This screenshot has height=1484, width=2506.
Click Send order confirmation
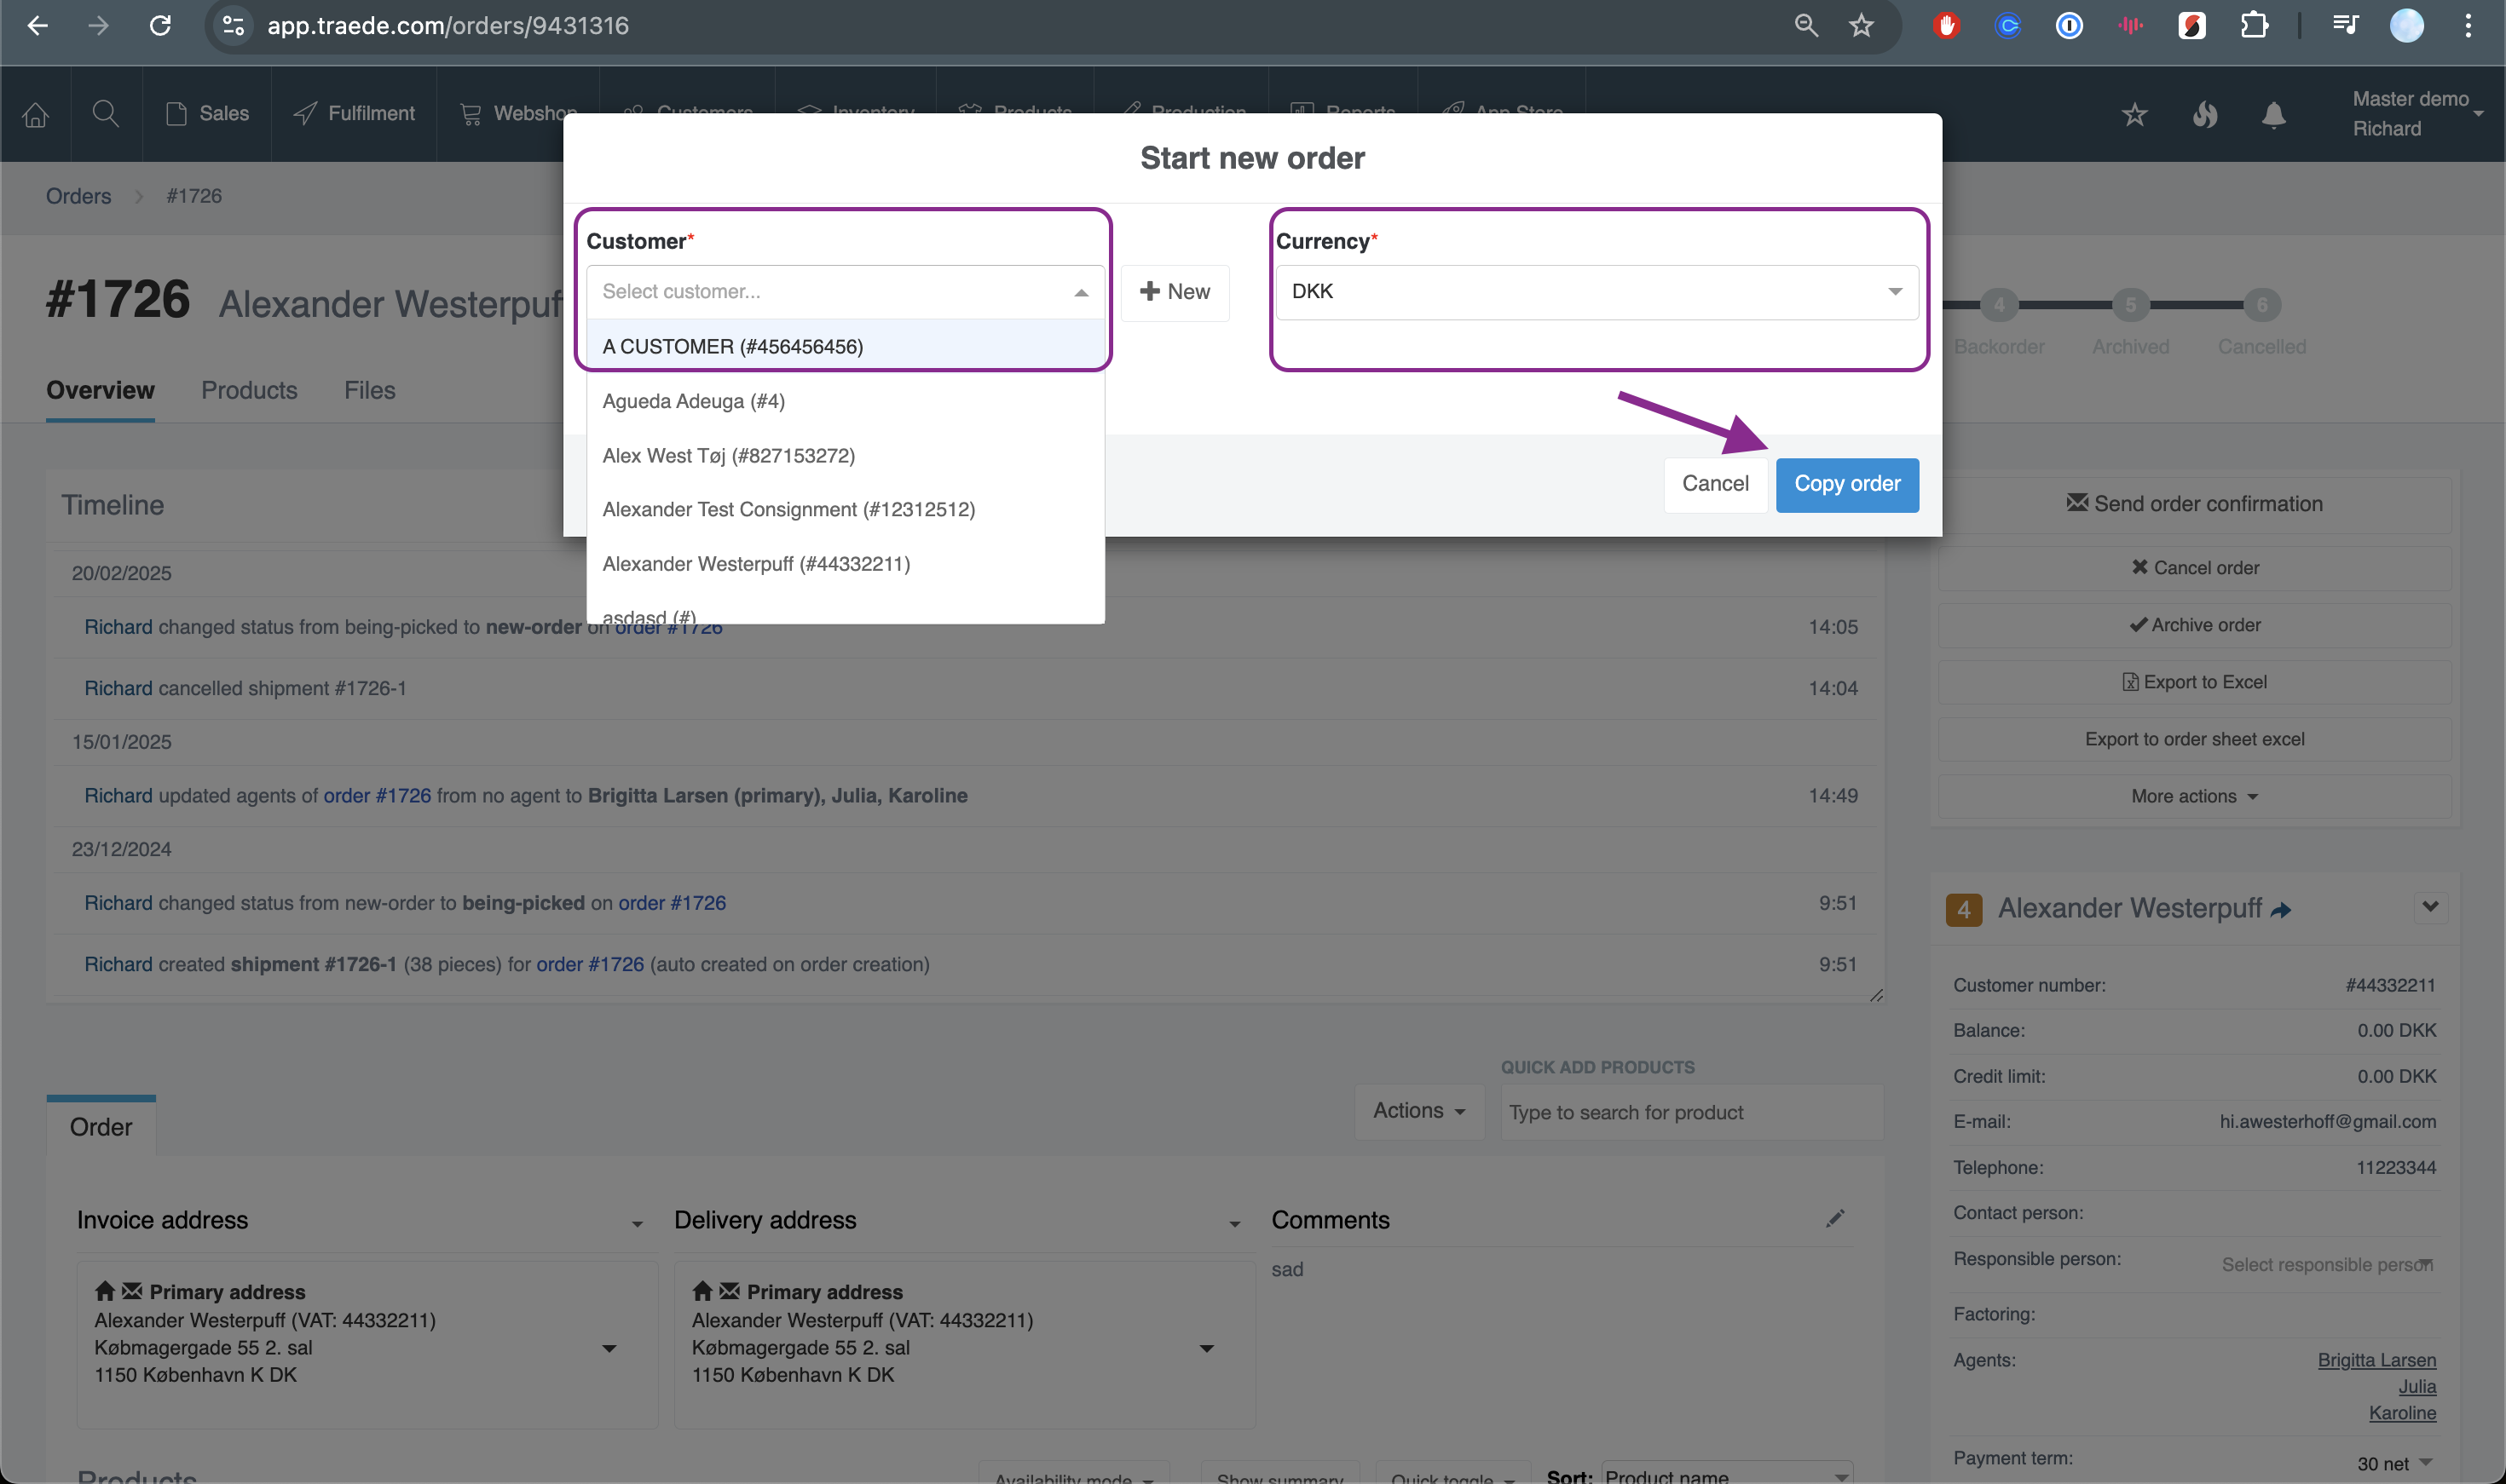tap(2195, 504)
